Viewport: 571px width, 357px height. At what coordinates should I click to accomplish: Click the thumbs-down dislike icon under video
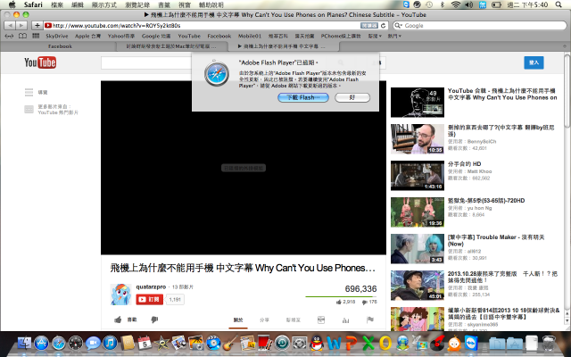[154, 320]
